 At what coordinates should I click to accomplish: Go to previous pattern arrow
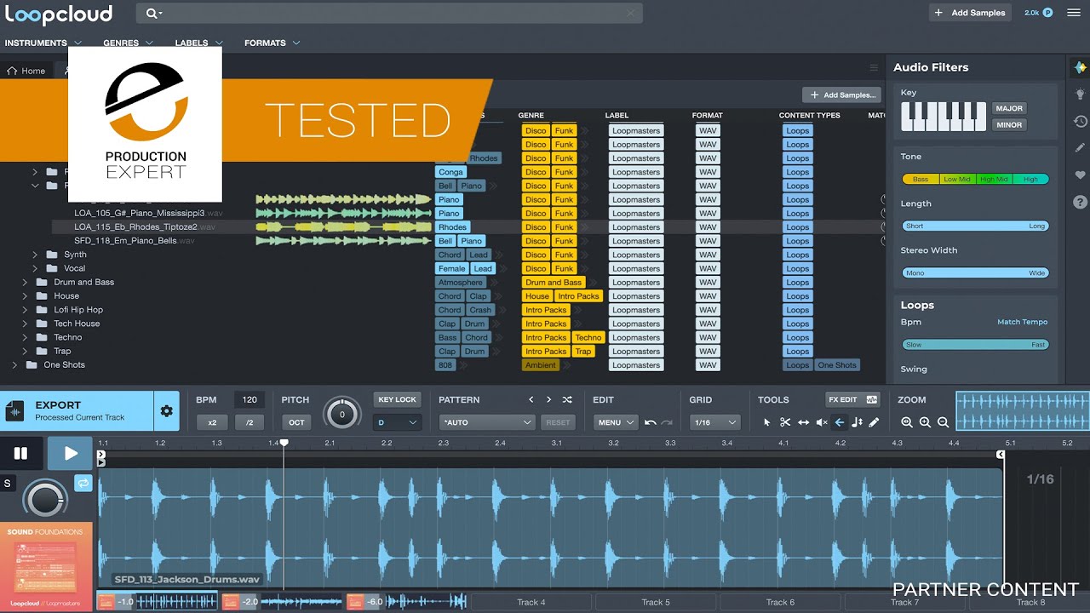point(531,399)
